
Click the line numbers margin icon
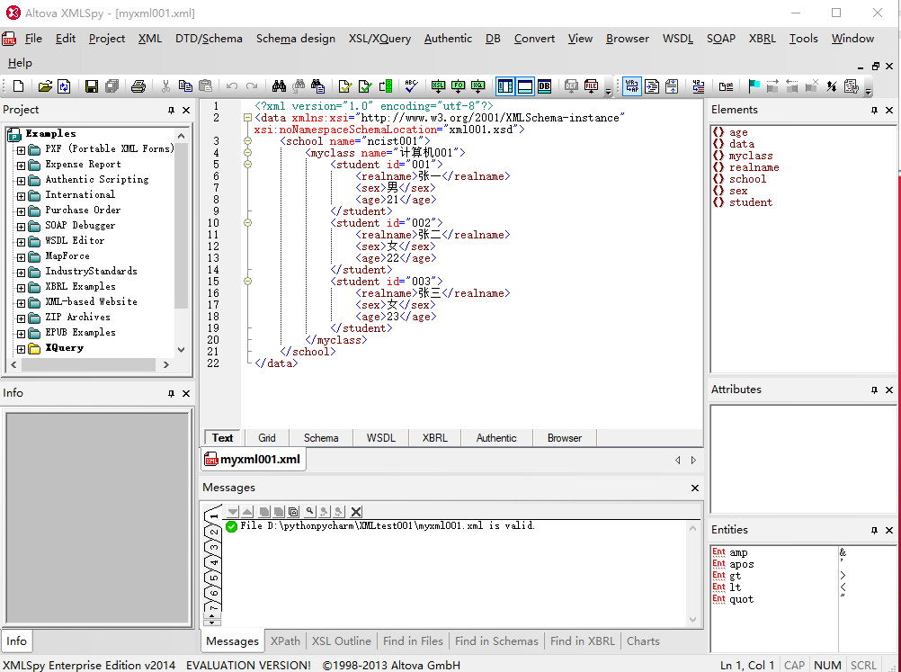(698, 86)
